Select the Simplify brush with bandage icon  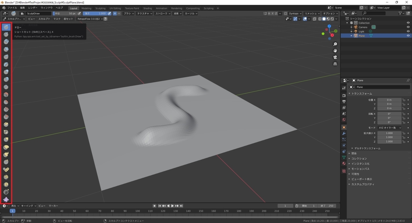click(x=6, y=169)
